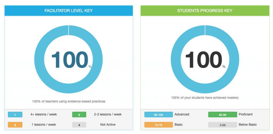Click the students donut chart's 100 value
This screenshot has height=134, width=273.
(204, 60)
